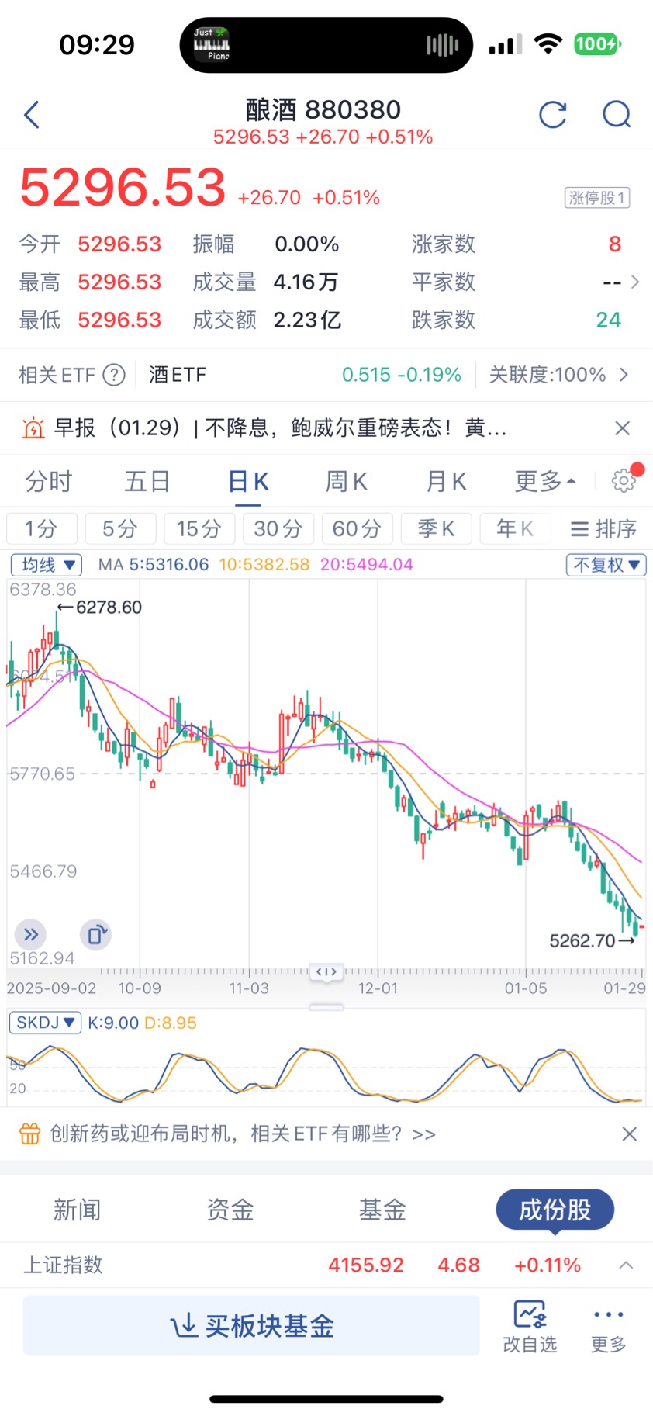
Task: Open the 更多 three-dots menu at bottom
Action: 608,1326
